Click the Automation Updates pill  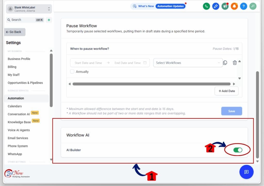coord(170,6)
